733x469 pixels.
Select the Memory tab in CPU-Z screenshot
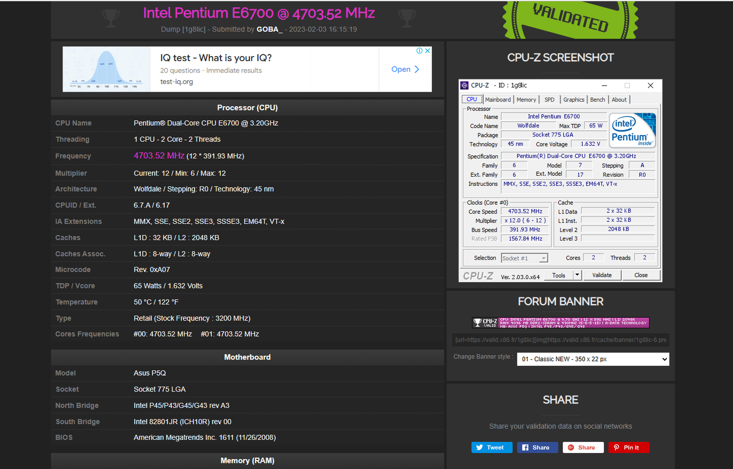click(x=526, y=99)
